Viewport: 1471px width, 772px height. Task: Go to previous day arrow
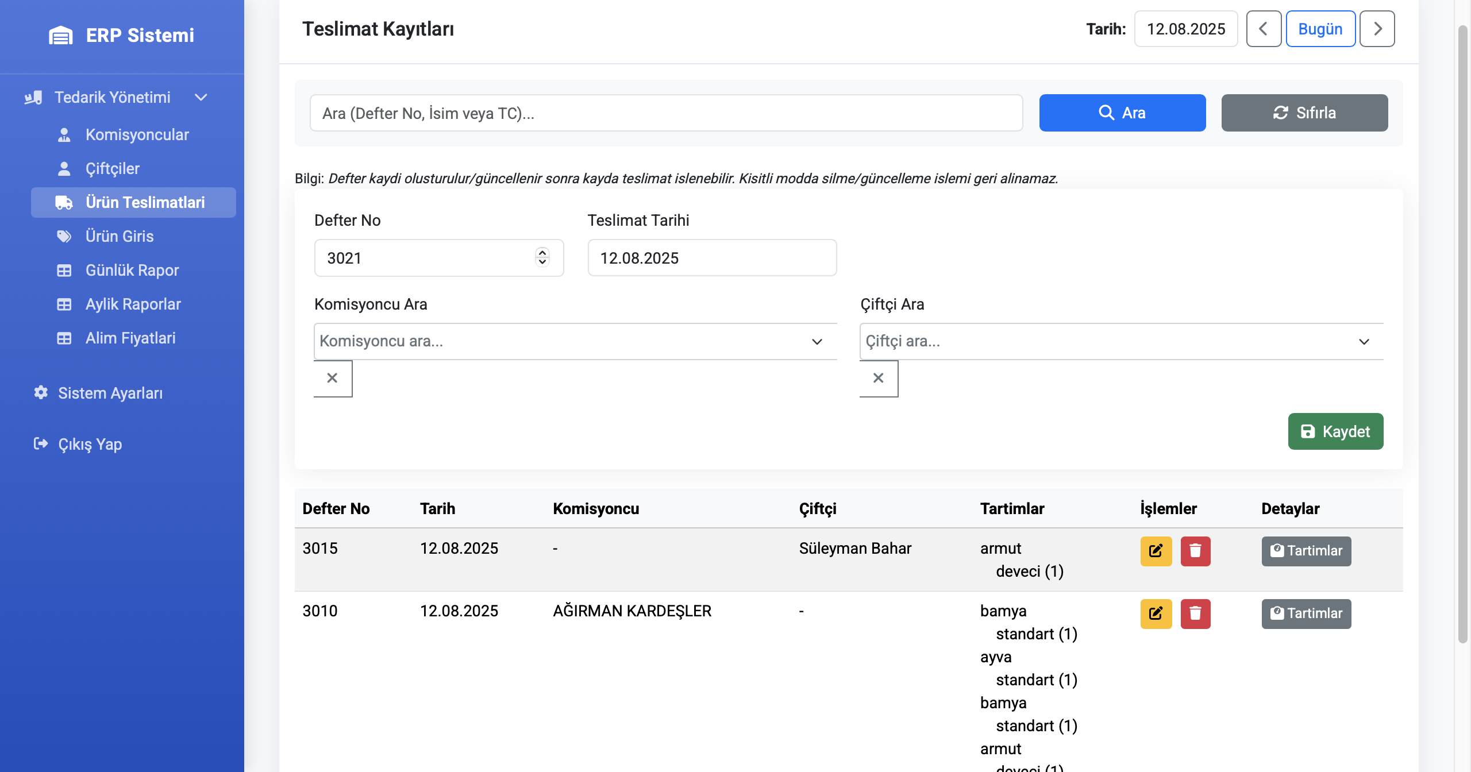[x=1264, y=29]
